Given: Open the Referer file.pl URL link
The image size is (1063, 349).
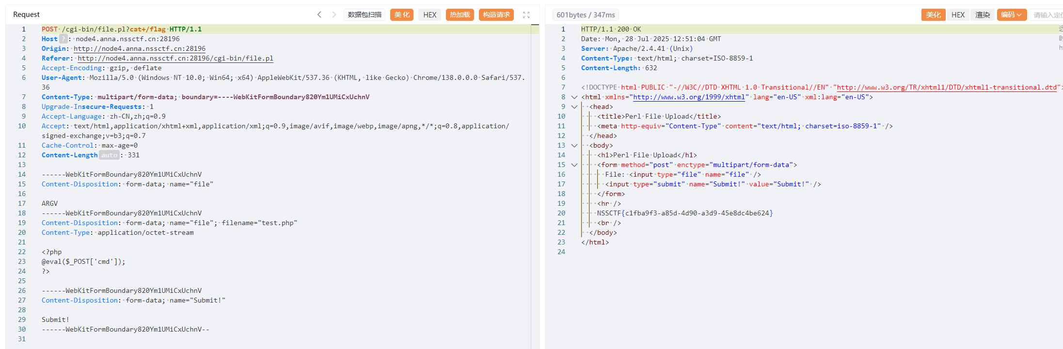Looking at the screenshot, I should (175, 58).
